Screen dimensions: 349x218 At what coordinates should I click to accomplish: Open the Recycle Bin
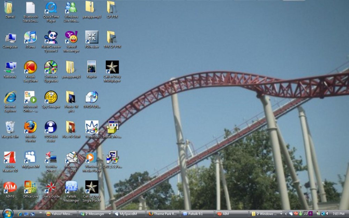[x=10, y=127]
